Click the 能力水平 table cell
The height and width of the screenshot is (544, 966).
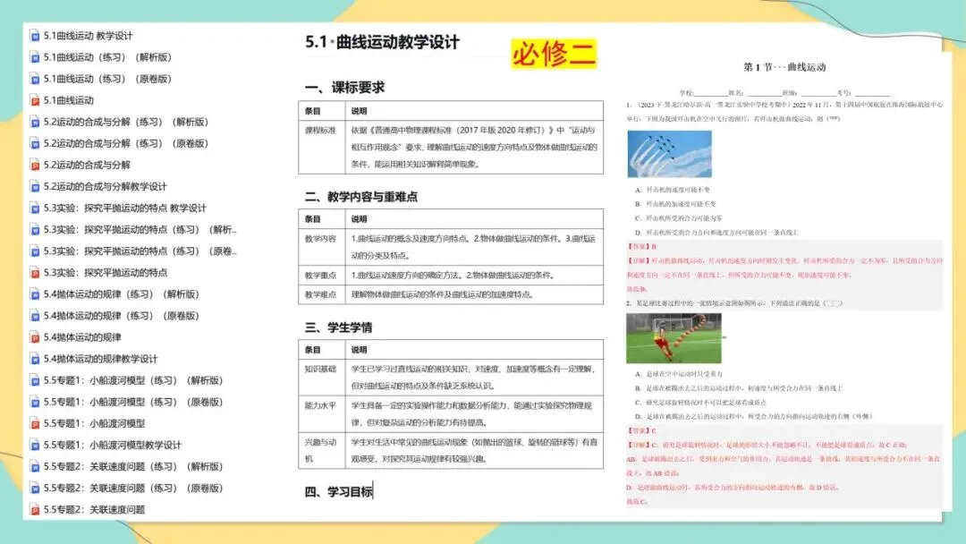coord(322,414)
